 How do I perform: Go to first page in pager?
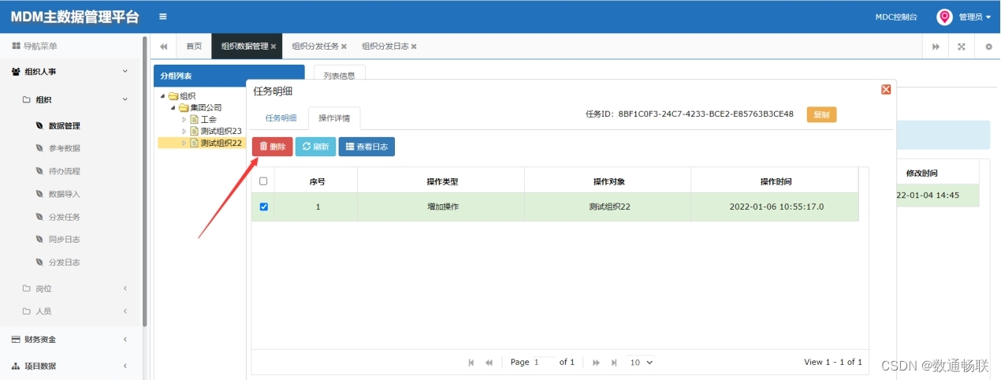[471, 363]
